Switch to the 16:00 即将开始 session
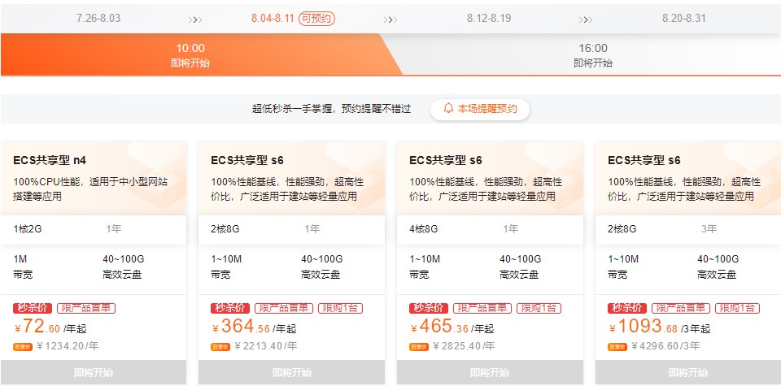781x386 pixels. point(593,54)
